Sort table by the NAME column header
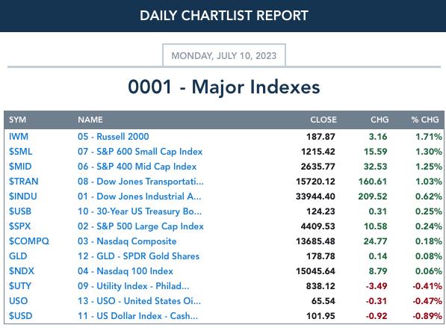 (x=90, y=120)
